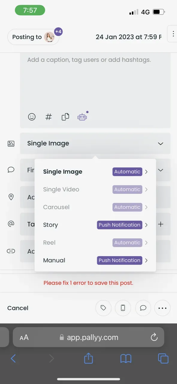The height and width of the screenshot is (384, 177).
Task: Select Manual post type
Action: [54, 260]
